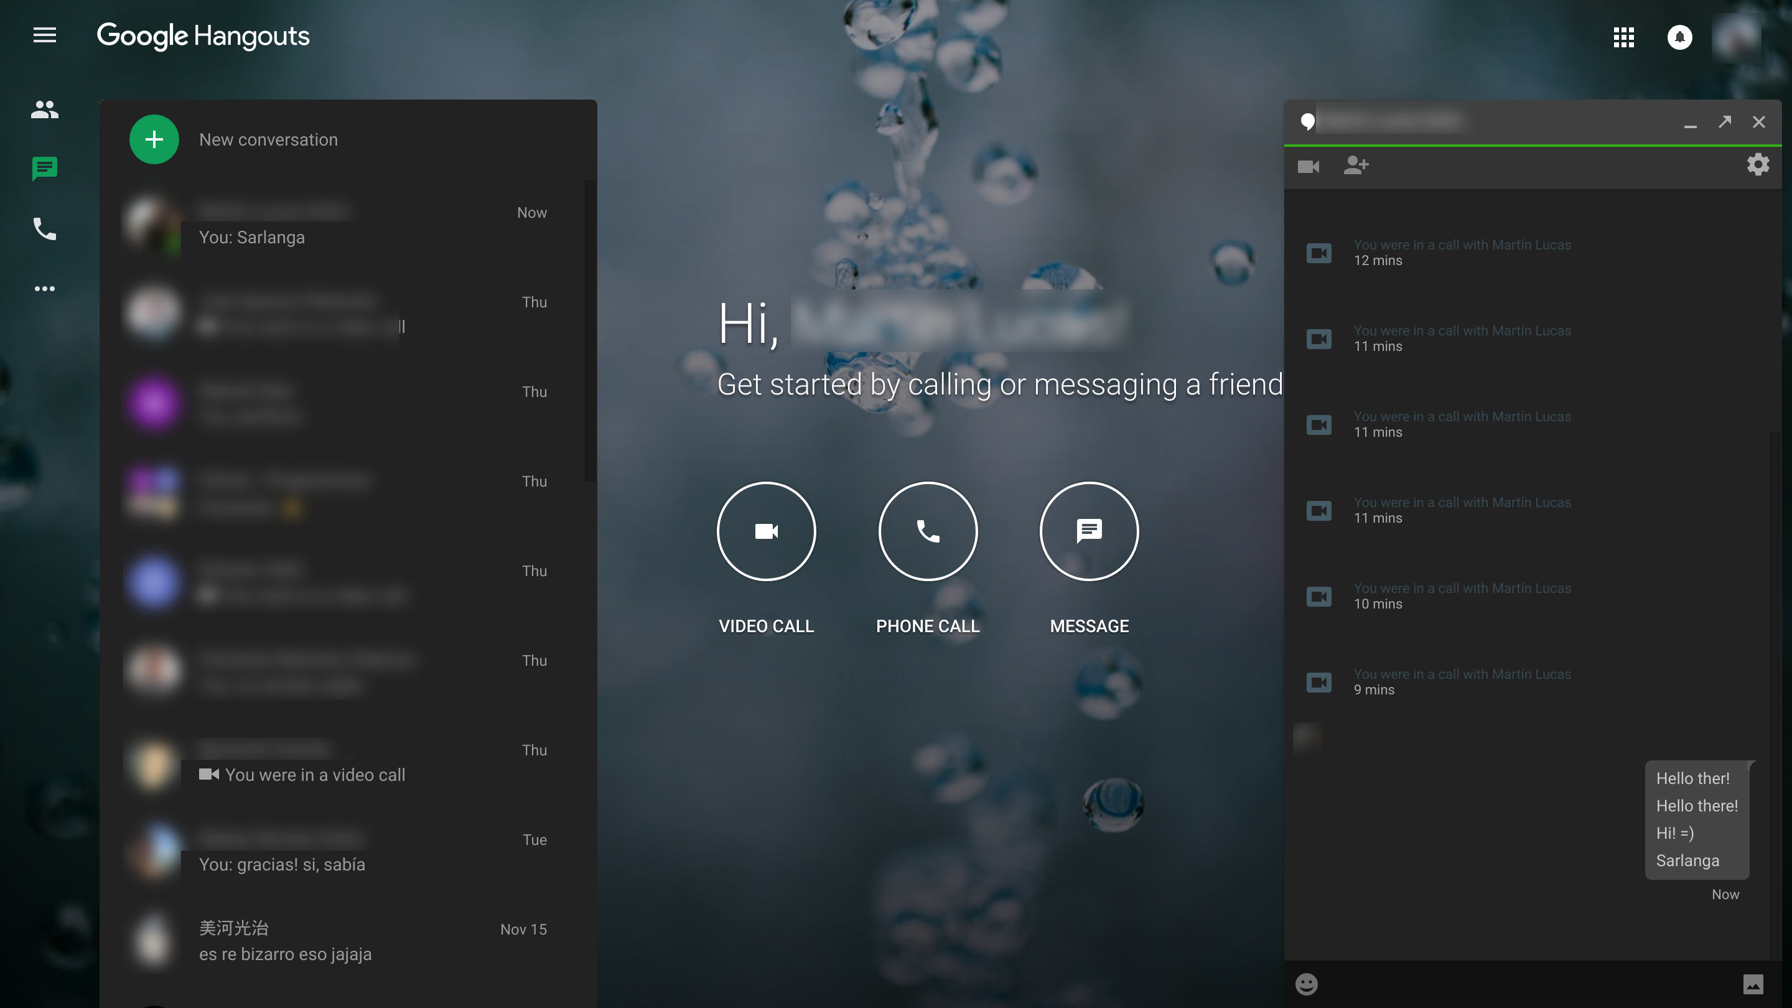The height and width of the screenshot is (1008, 1792).
Task: Pop out the chat window to full view
Action: coord(1725,121)
